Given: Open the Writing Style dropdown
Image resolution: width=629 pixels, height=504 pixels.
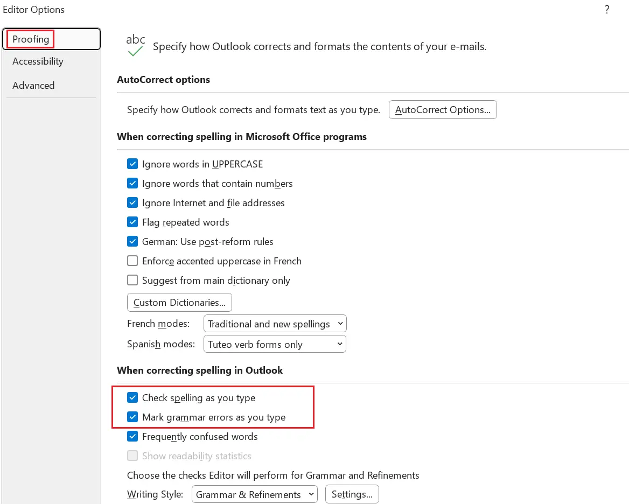Looking at the screenshot, I should [x=254, y=494].
